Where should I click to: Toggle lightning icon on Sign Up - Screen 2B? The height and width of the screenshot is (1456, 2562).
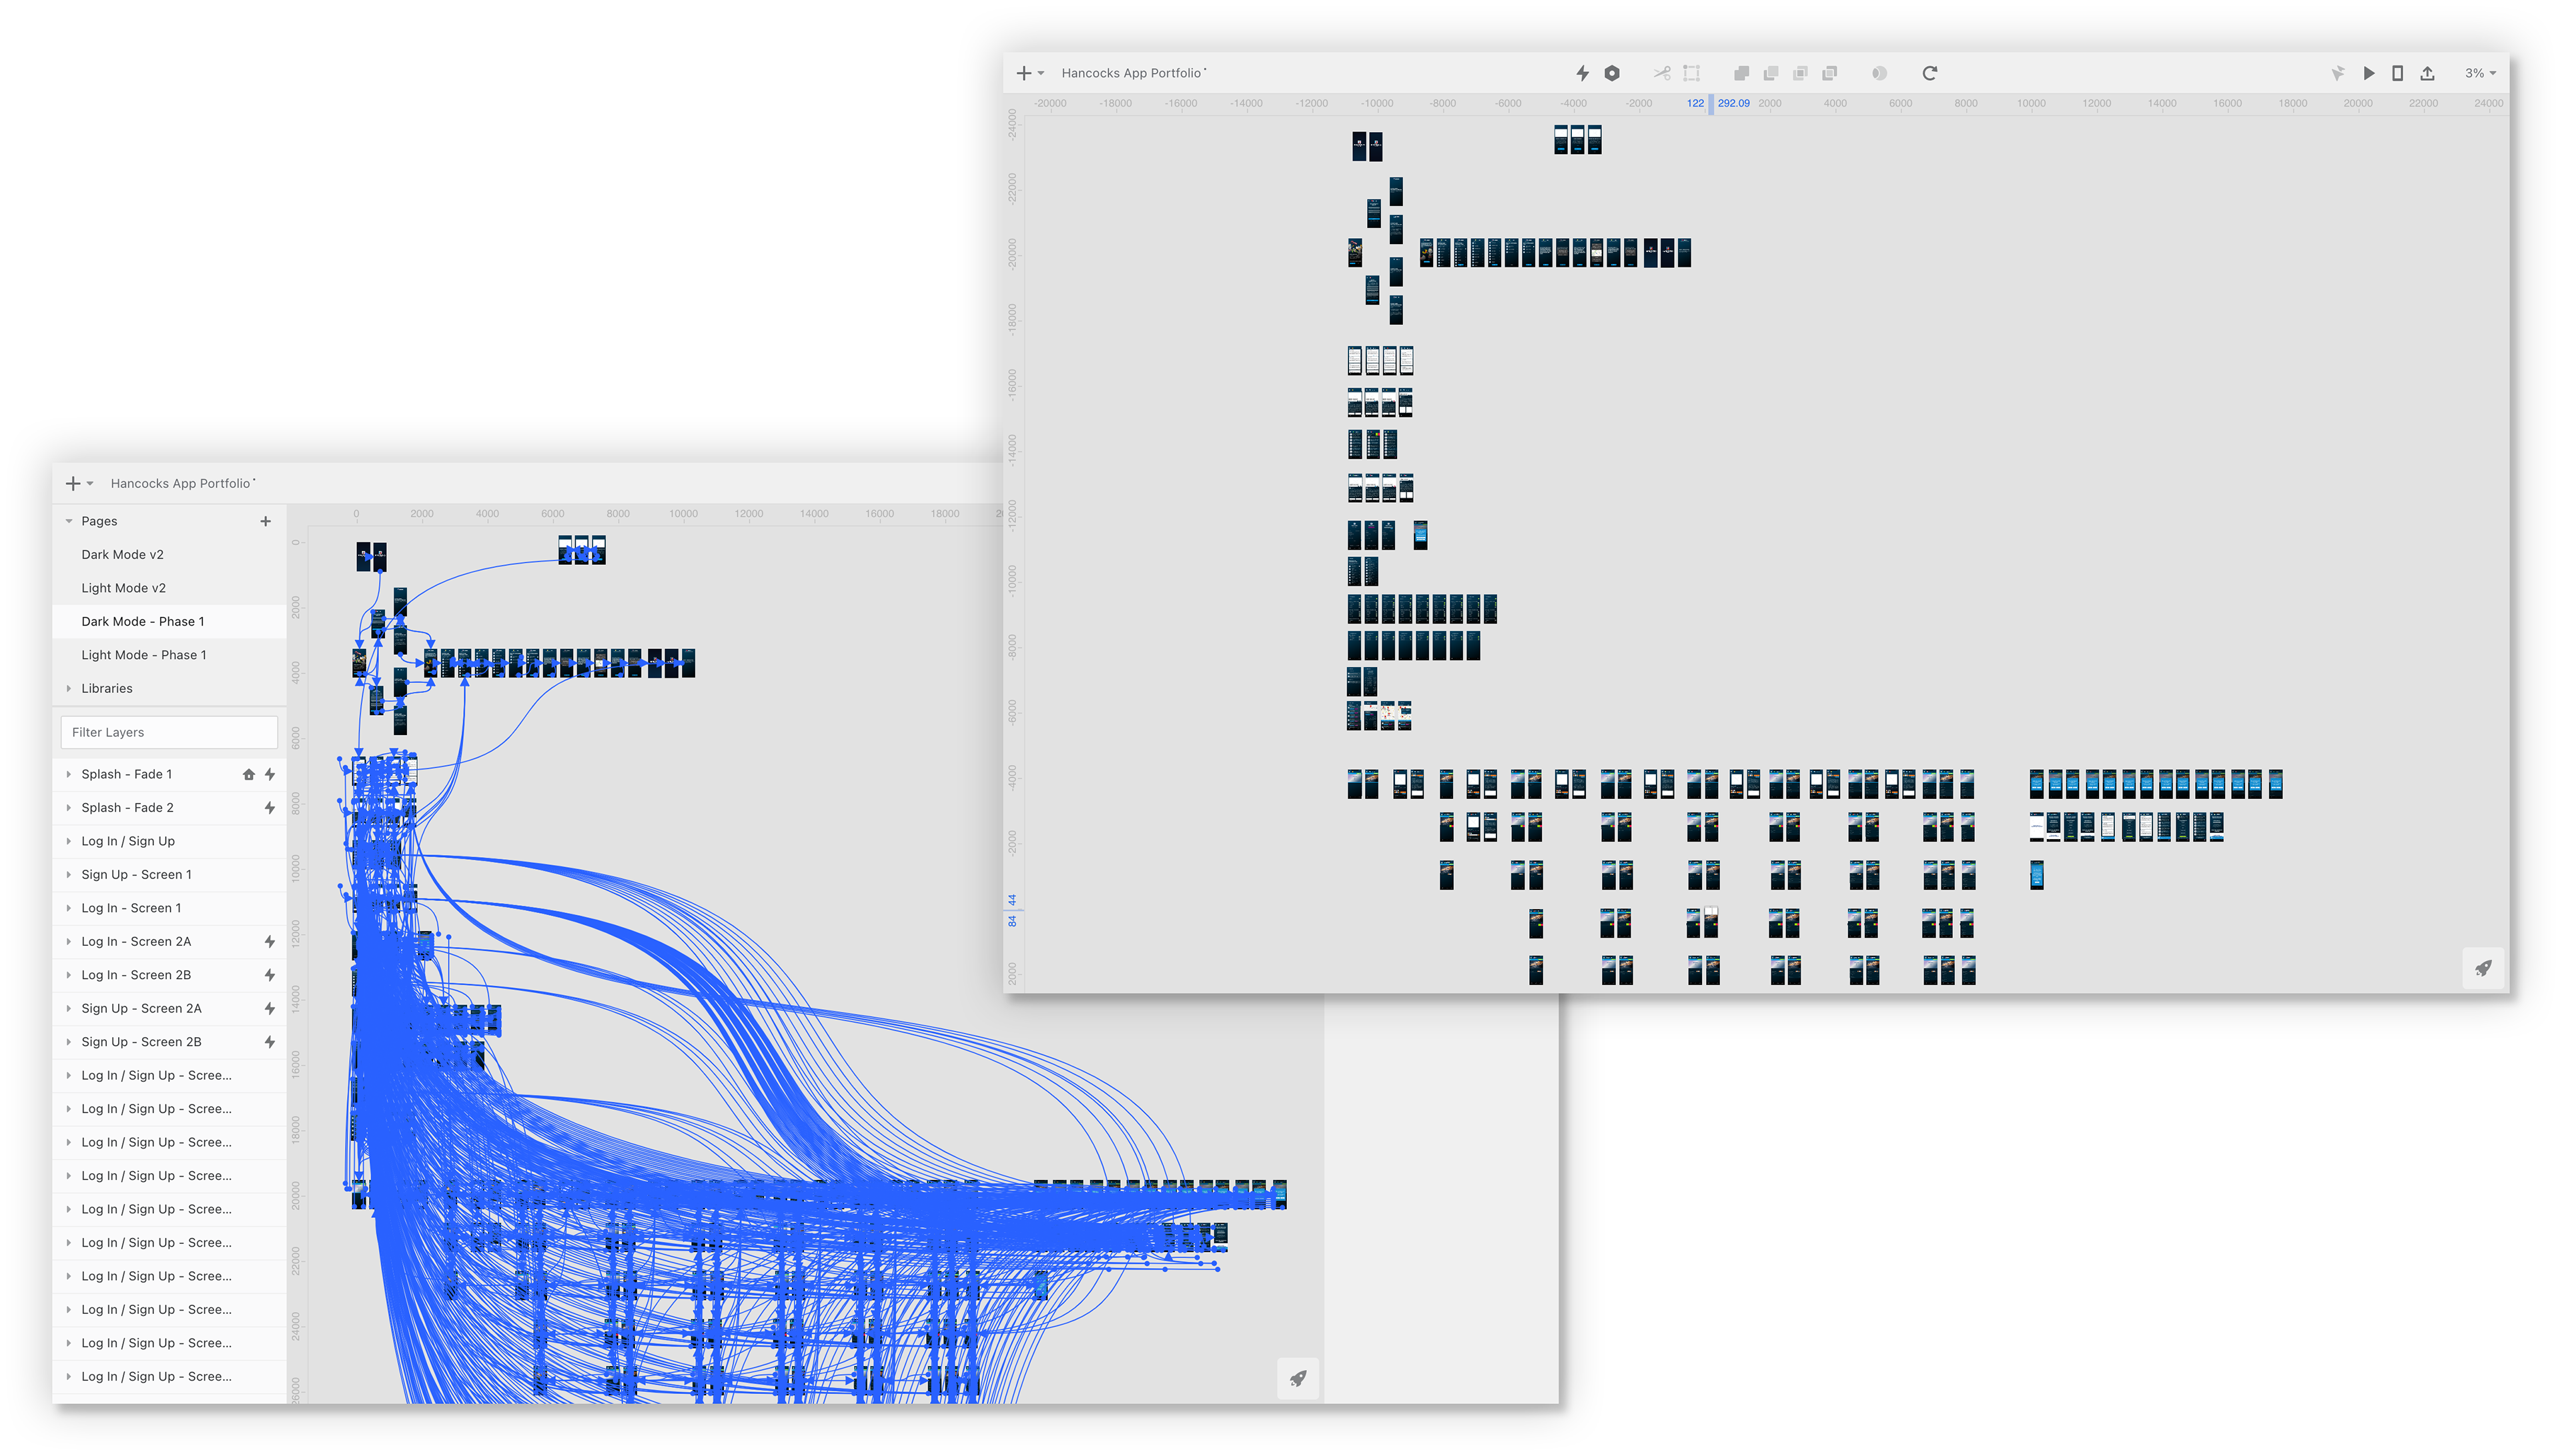point(270,1042)
